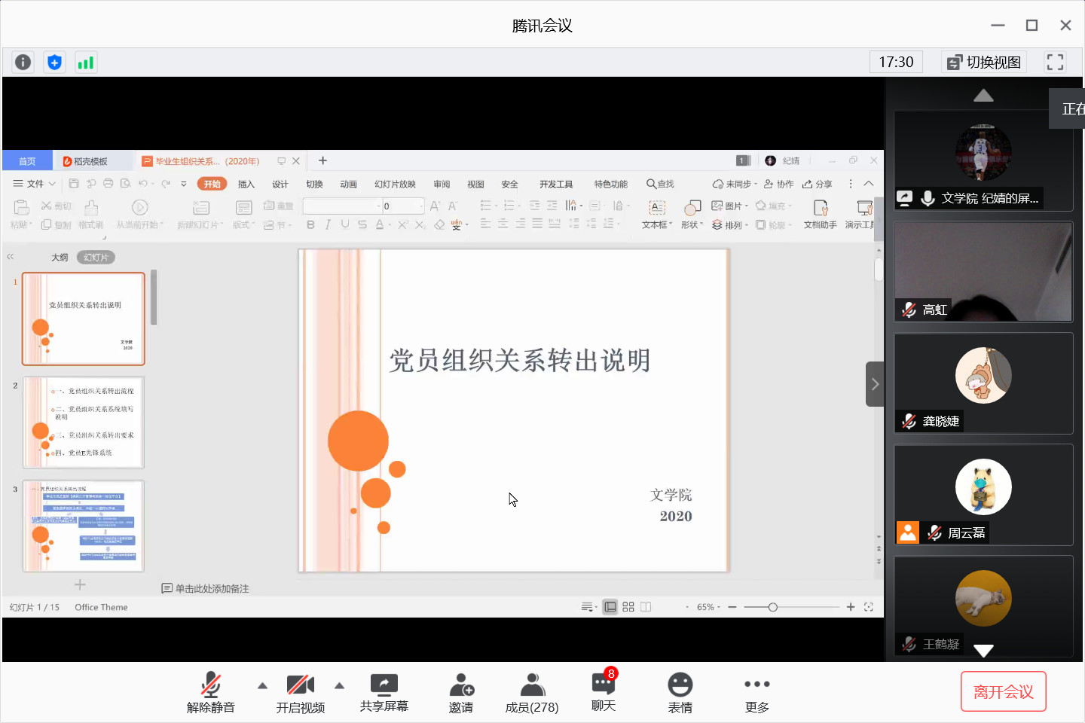Click the 表情 emoji icon
Viewport: 1085px width, 723px height.
tap(680, 691)
